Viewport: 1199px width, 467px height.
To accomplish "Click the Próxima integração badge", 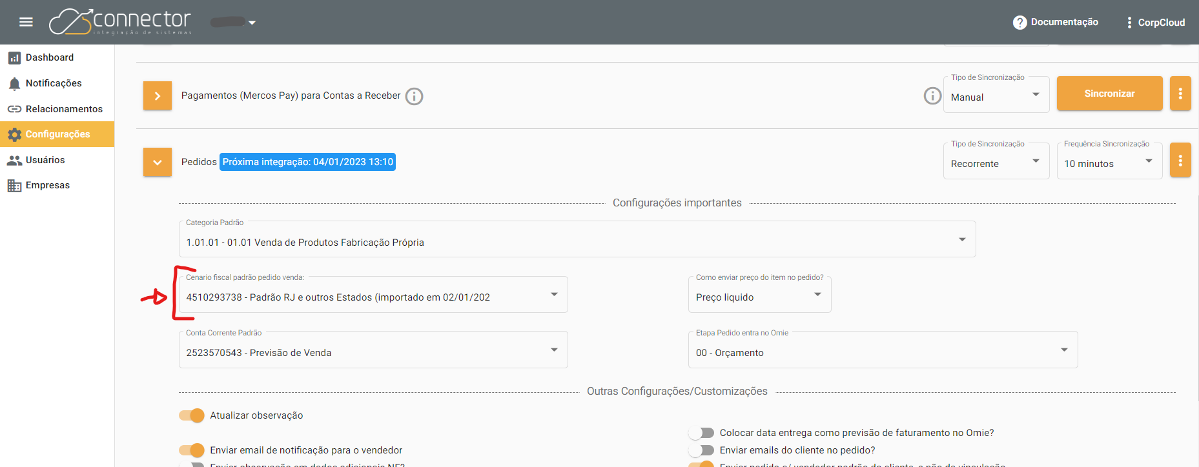I will pos(307,162).
